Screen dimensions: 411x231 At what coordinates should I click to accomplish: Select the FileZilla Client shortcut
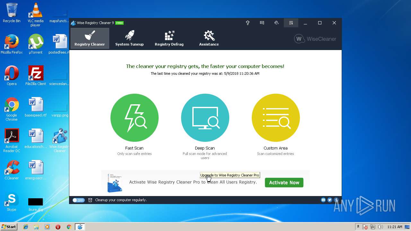[x=36, y=75]
